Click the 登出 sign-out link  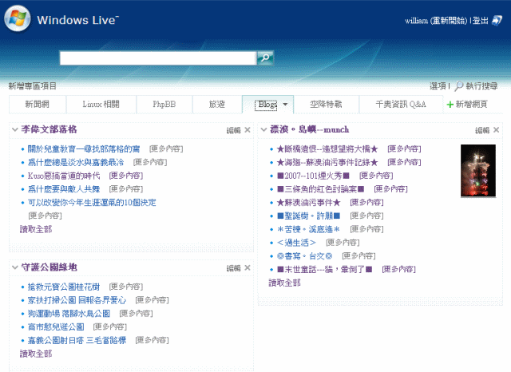click(481, 21)
